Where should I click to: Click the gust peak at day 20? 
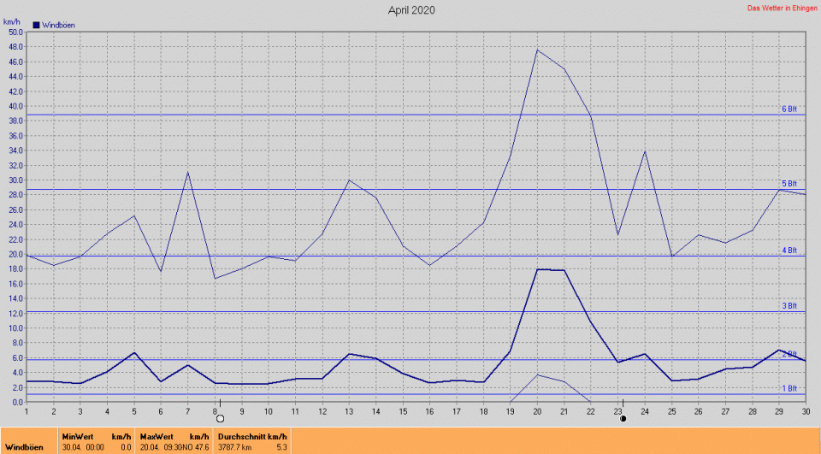537,50
